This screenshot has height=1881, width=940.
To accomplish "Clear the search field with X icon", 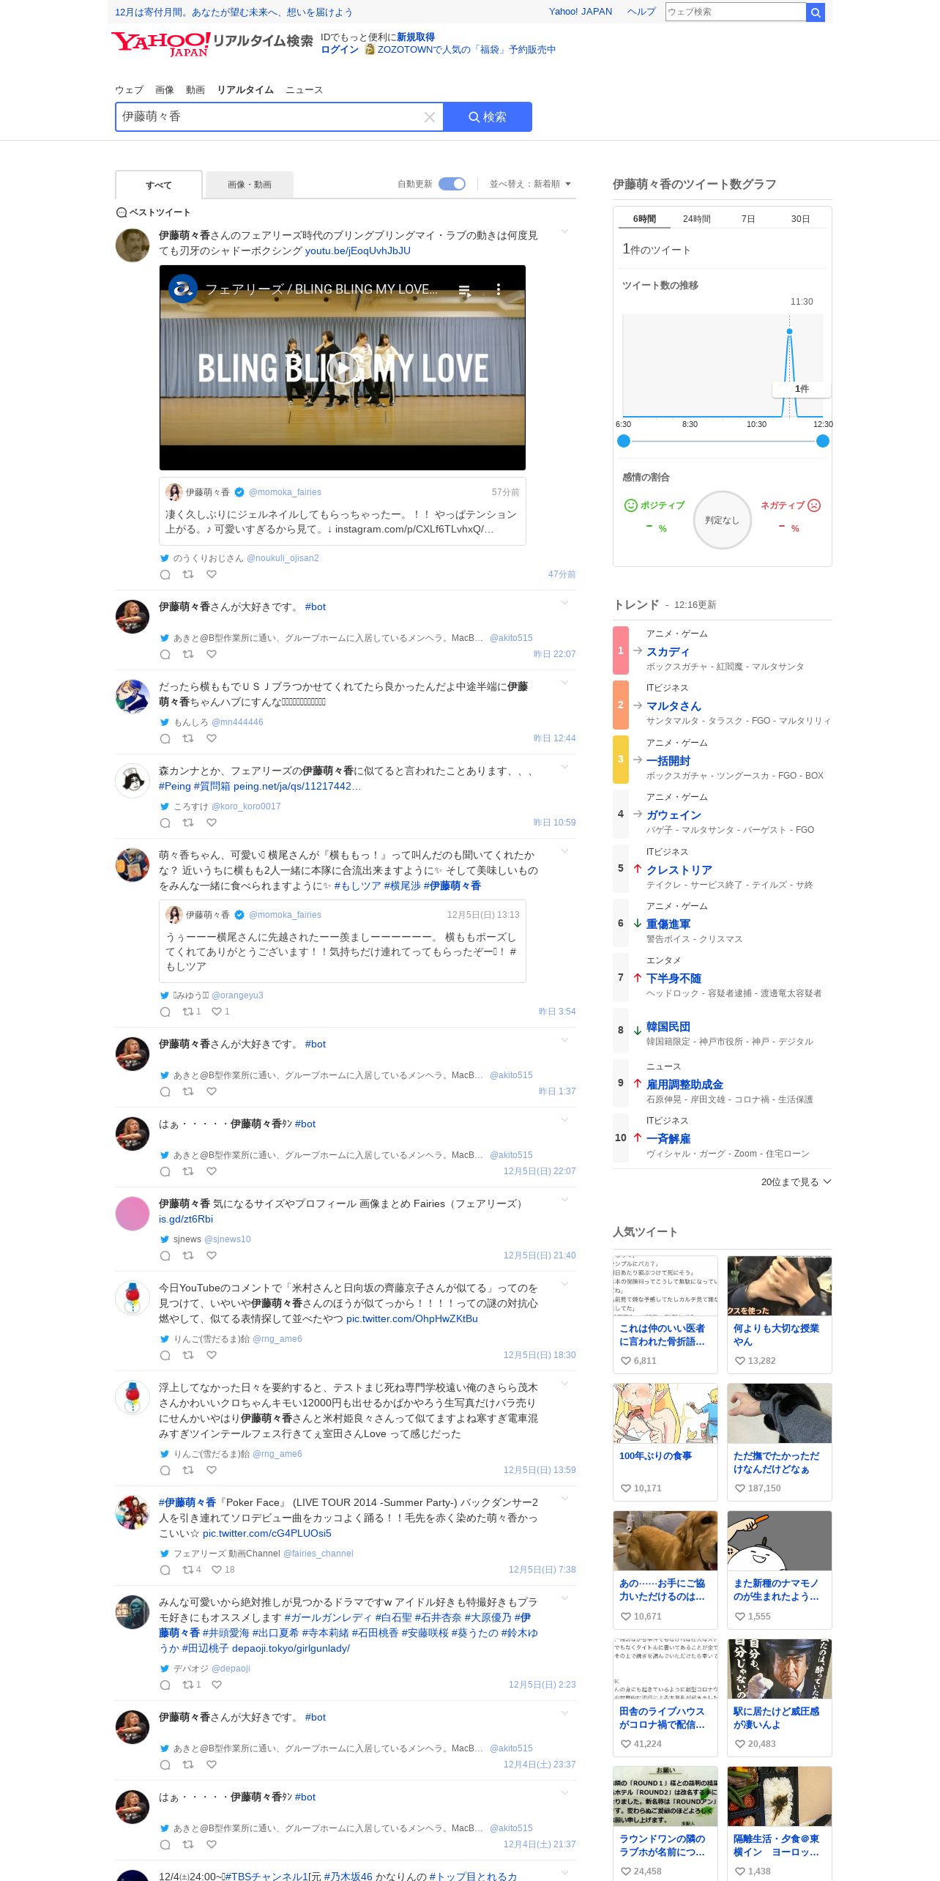I will click(x=430, y=117).
